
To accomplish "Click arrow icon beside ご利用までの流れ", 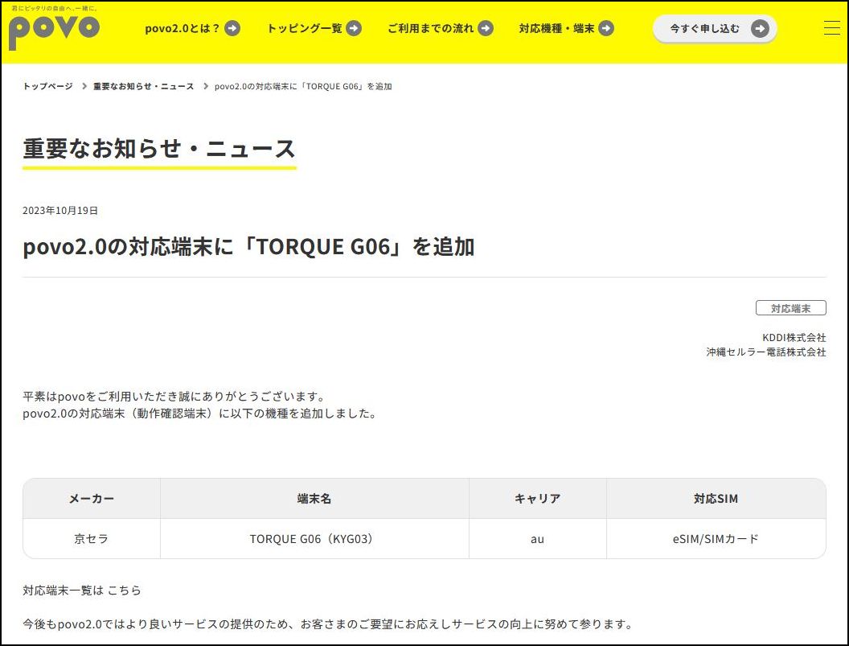I will click(486, 28).
